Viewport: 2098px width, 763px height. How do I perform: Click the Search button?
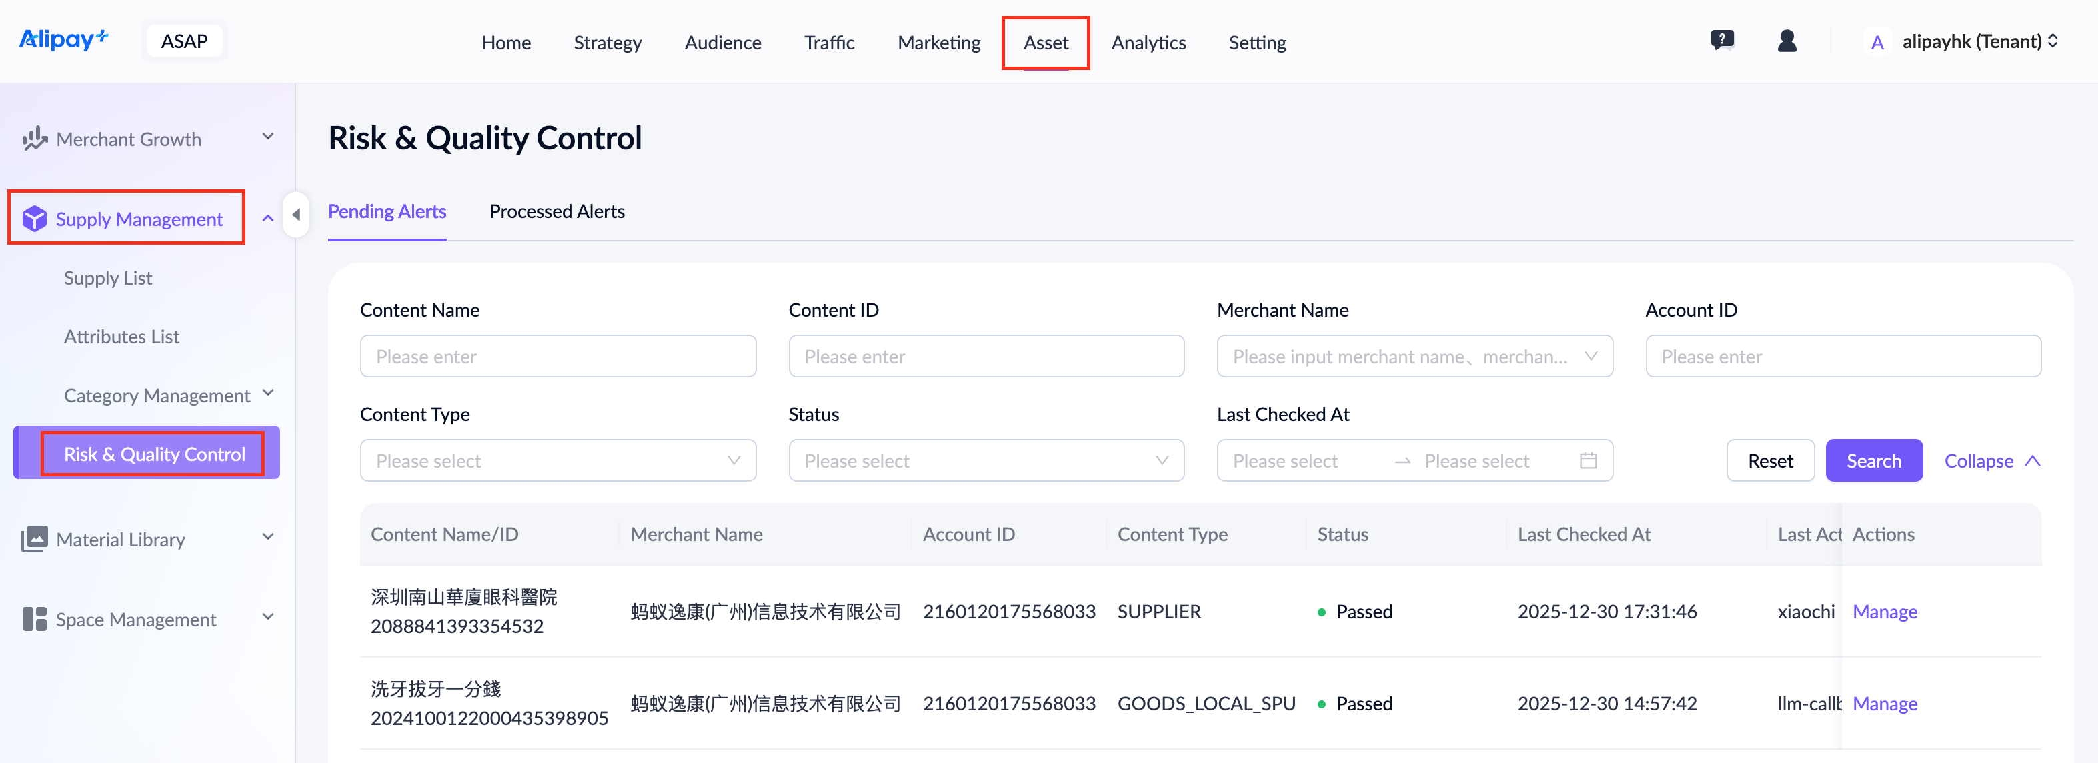pos(1873,461)
